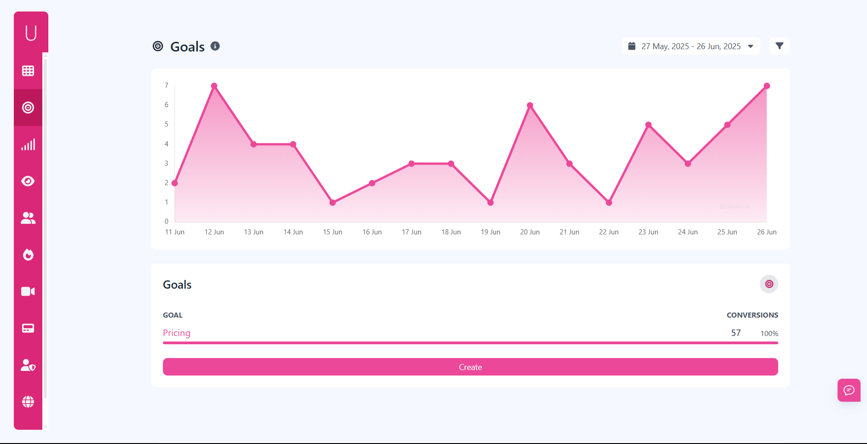Open the Dashboard grid view

[x=28, y=71]
